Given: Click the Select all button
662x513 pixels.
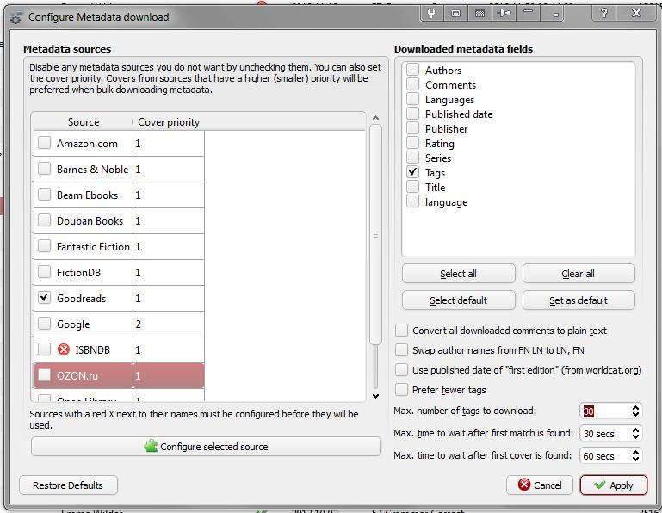Looking at the screenshot, I should coord(459,274).
